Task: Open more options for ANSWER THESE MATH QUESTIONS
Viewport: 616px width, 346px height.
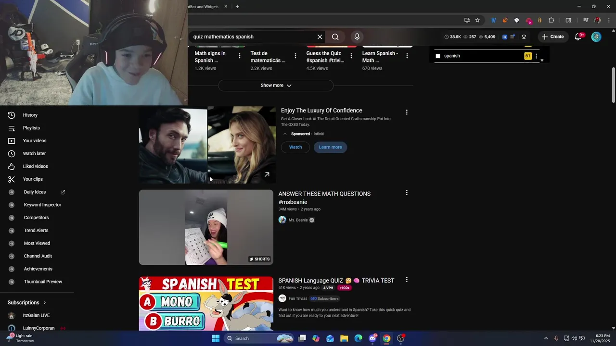Action: tap(407, 193)
